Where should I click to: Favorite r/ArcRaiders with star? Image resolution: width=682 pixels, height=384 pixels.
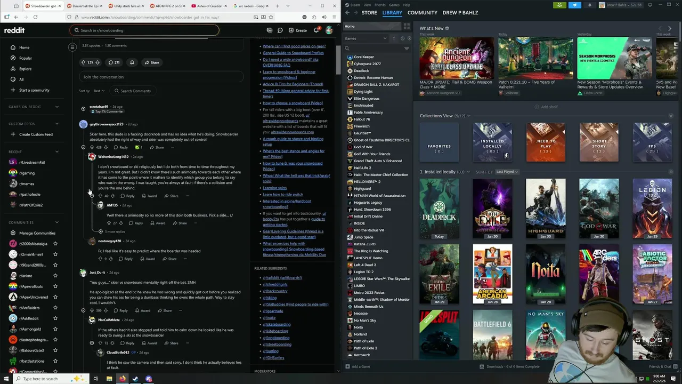[55, 308]
